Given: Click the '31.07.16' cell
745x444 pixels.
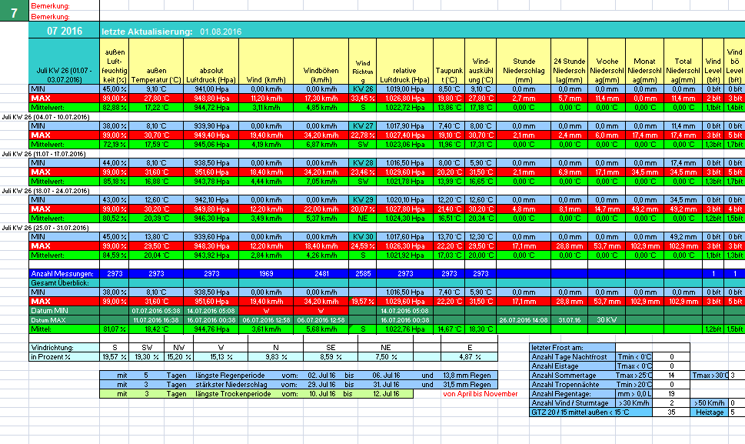Looking at the screenshot, I should 569,320.
